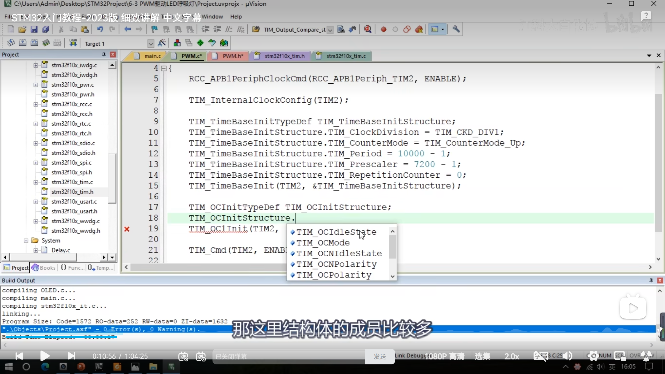This screenshot has height=374, width=665.
Task: Click the Insert Breakpoint red dot icon
Action: (x=383, y=29)
